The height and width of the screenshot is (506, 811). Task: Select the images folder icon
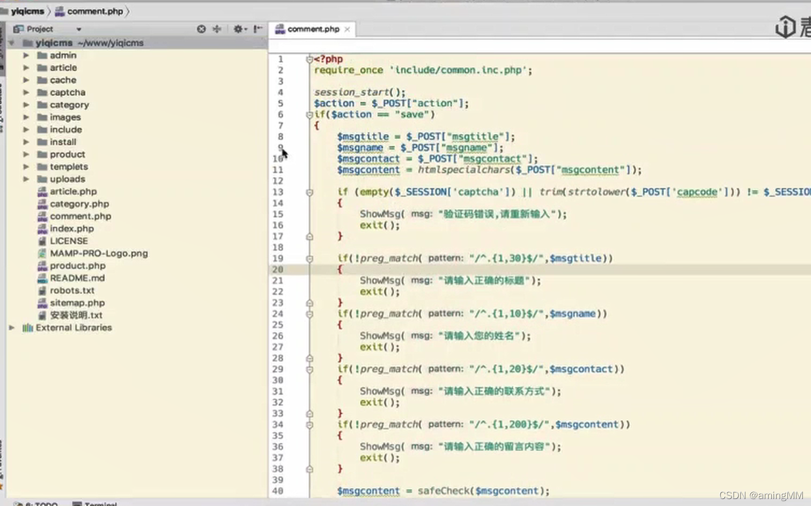[x=42, y=117]
